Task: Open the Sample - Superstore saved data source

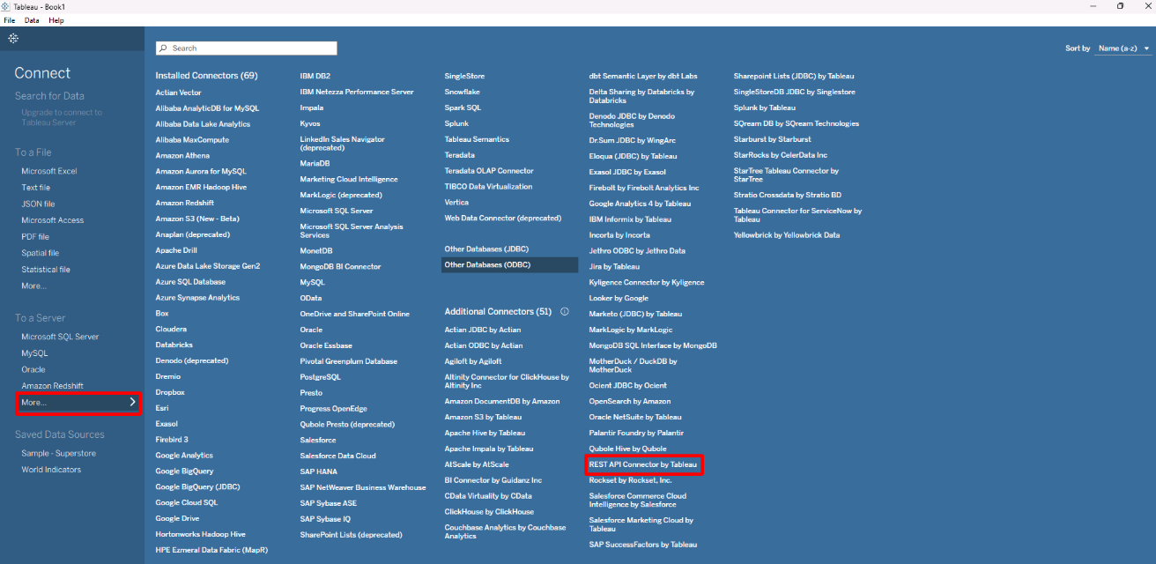Action: pyautogui.click(x=58, y=453)
